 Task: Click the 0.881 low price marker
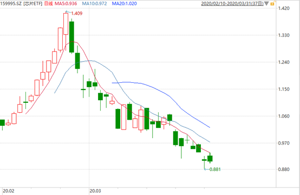(x=215, y=170)
